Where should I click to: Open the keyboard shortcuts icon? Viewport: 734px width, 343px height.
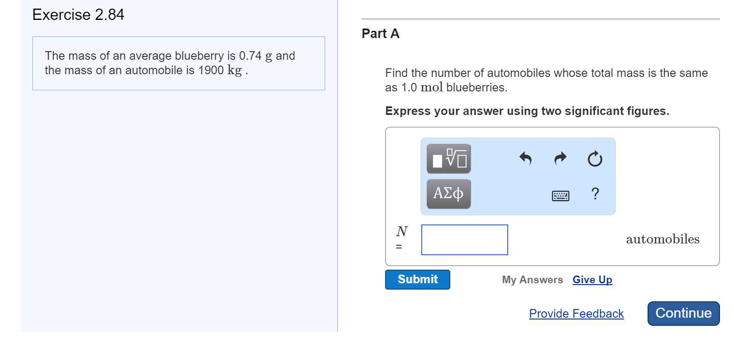point(560,195)
